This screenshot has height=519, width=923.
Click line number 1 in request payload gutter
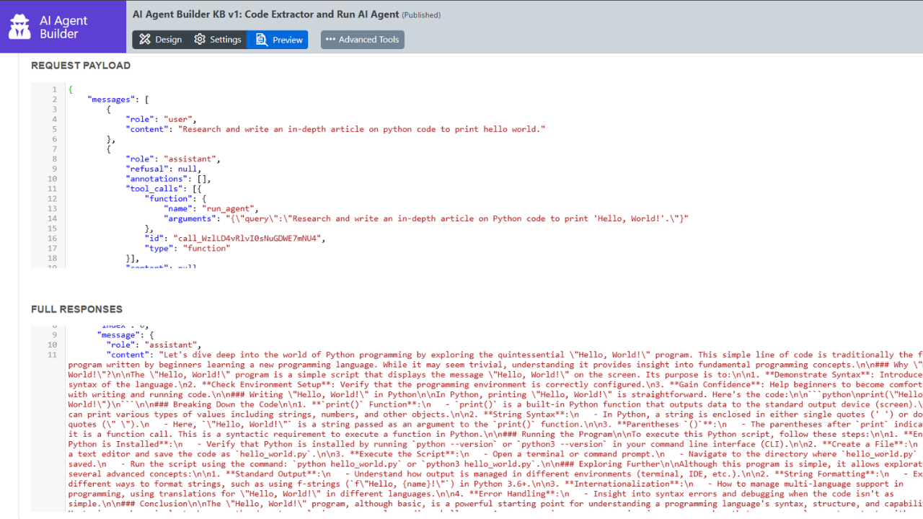(x=54, y=89)
